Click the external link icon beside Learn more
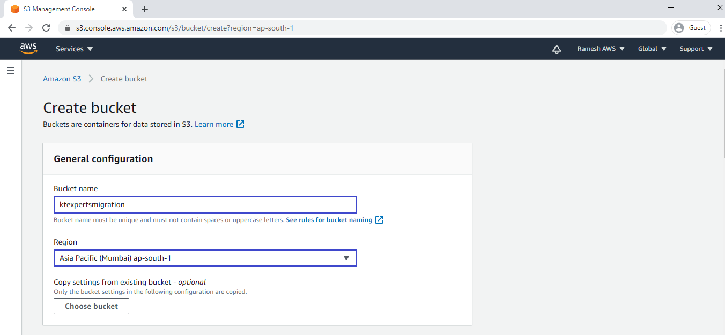 tap(240, 124)
